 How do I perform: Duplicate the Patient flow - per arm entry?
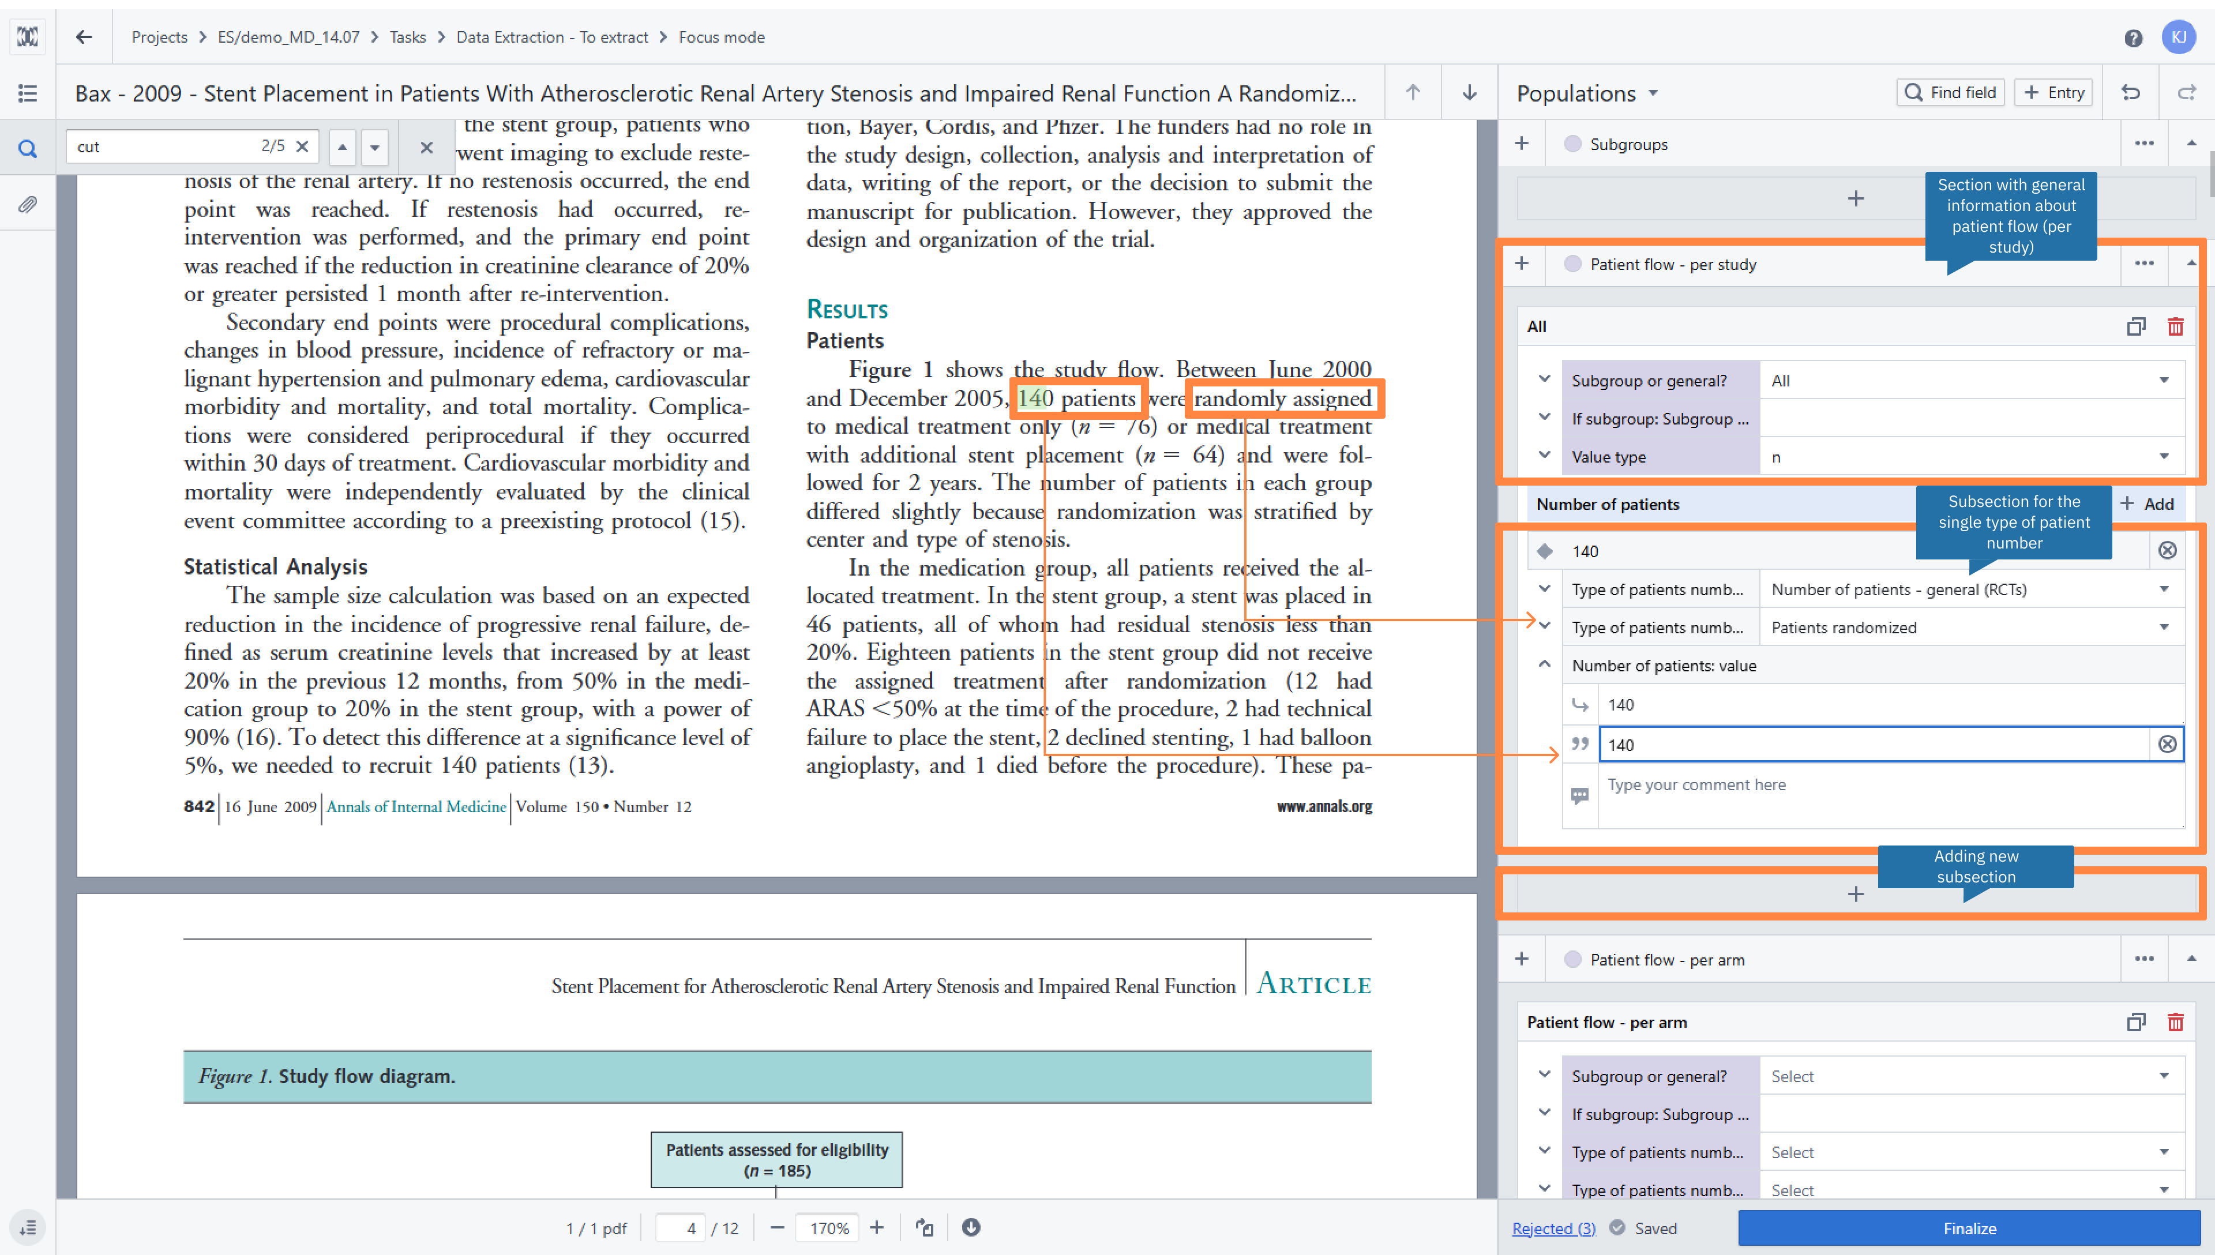click(2136, 1022)
